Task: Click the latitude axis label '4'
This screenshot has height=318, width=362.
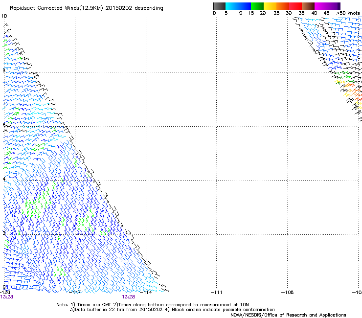Action: click(x=4, y=179)
